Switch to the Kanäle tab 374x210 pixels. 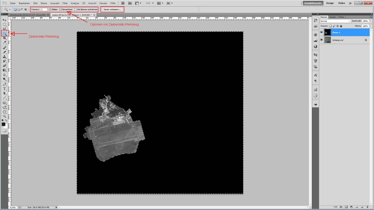(333, 17)
